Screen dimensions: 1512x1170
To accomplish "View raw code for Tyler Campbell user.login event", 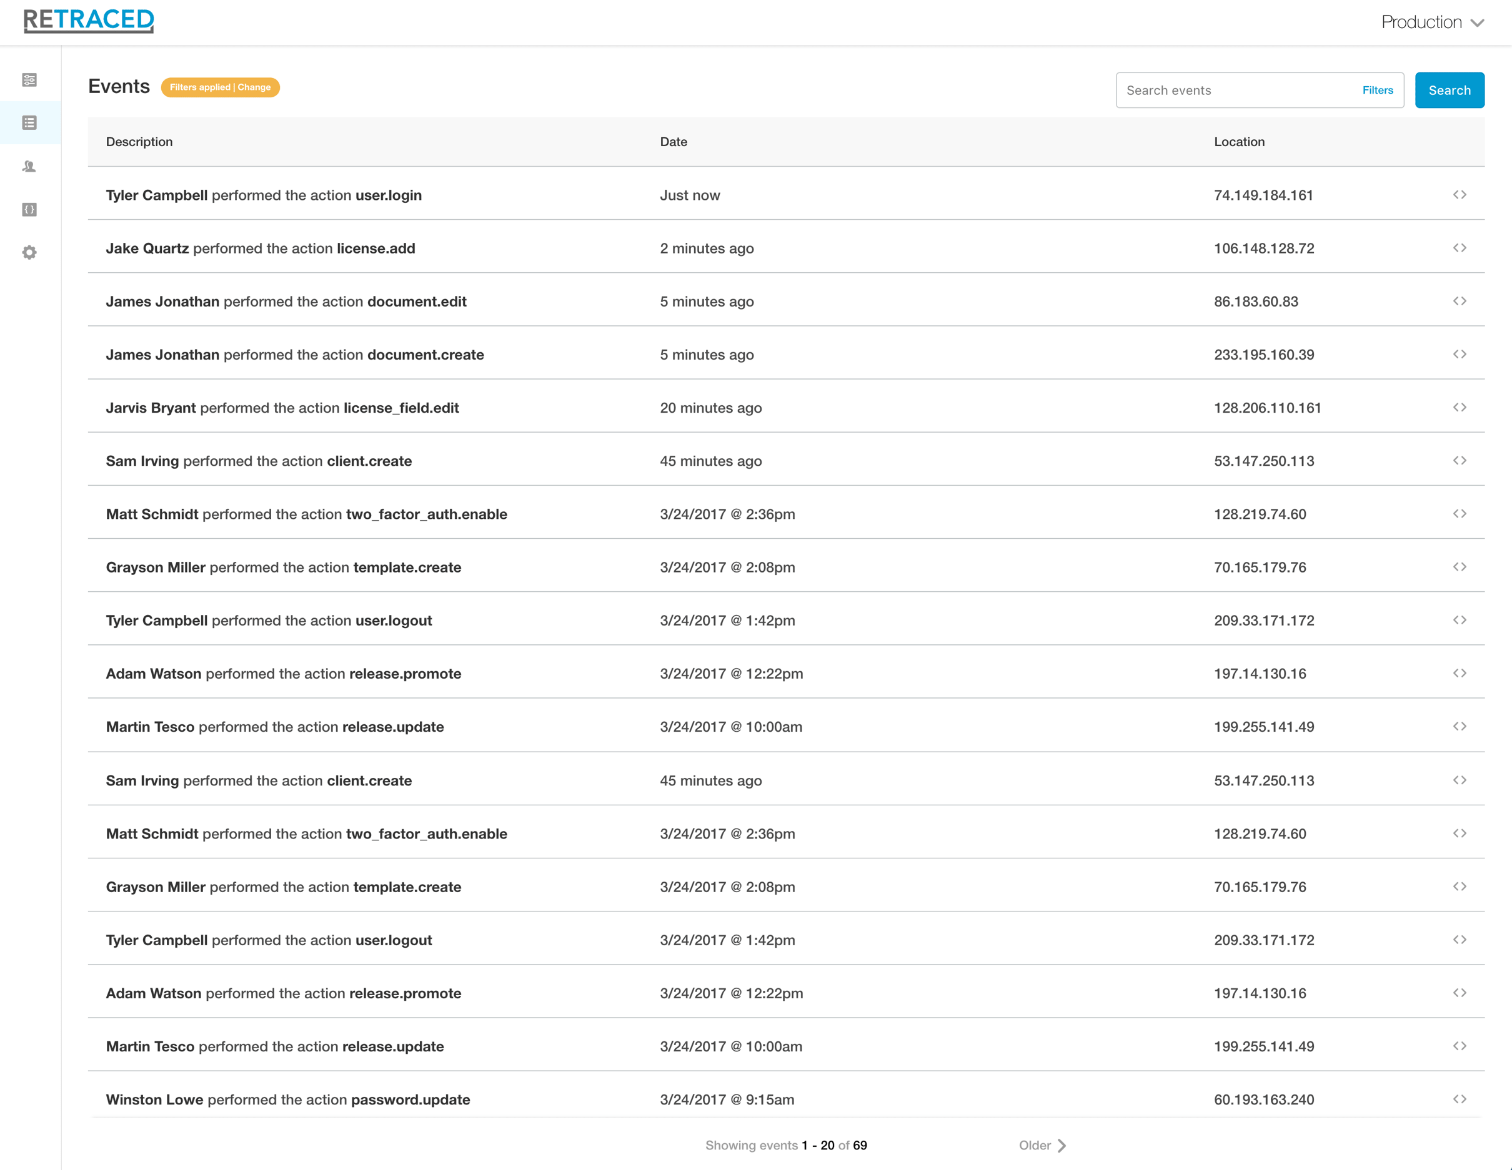I will click(x=1460, y=195).
